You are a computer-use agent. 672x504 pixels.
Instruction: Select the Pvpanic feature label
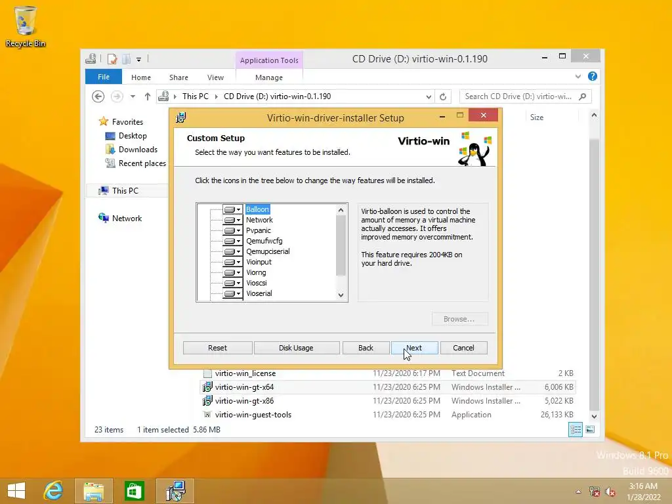pos(259,230)
